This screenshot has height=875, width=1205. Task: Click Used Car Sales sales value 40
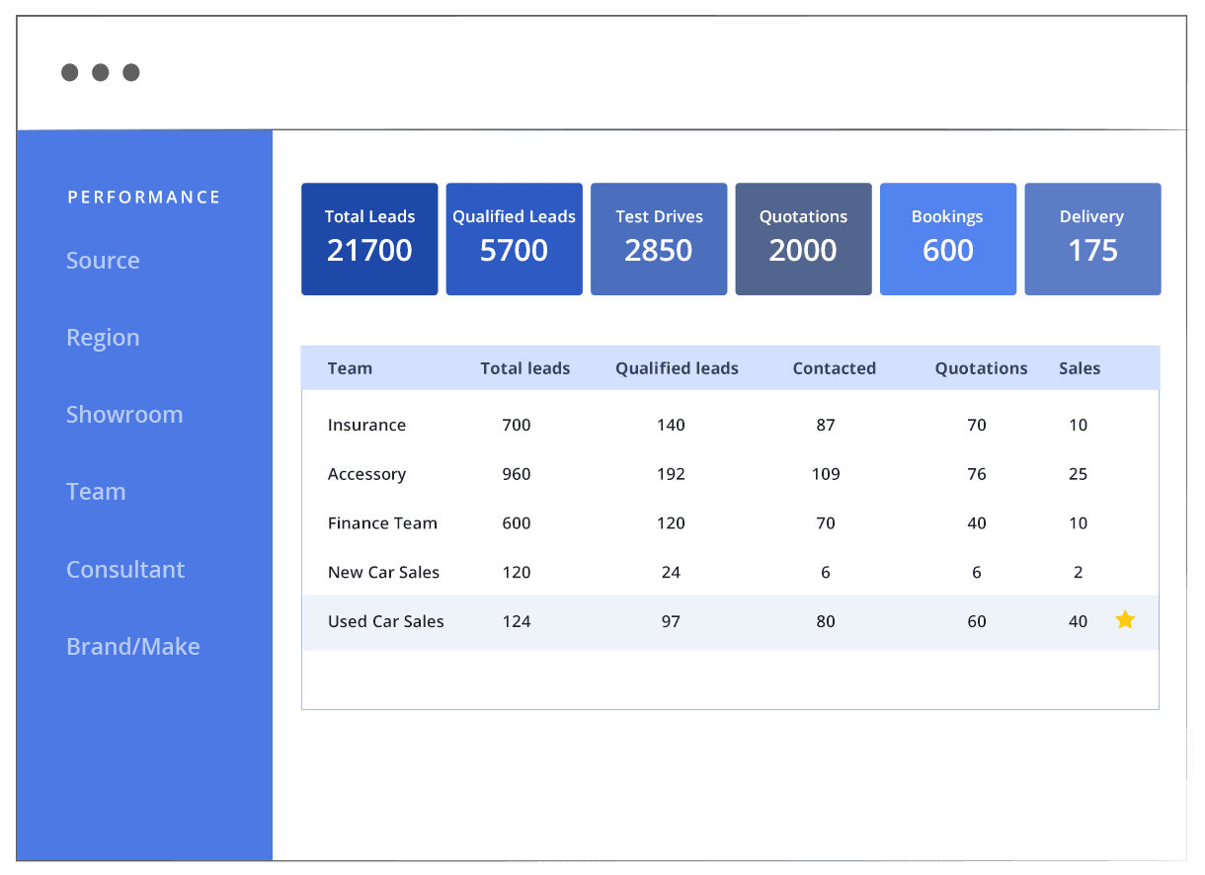point(1078,621)
